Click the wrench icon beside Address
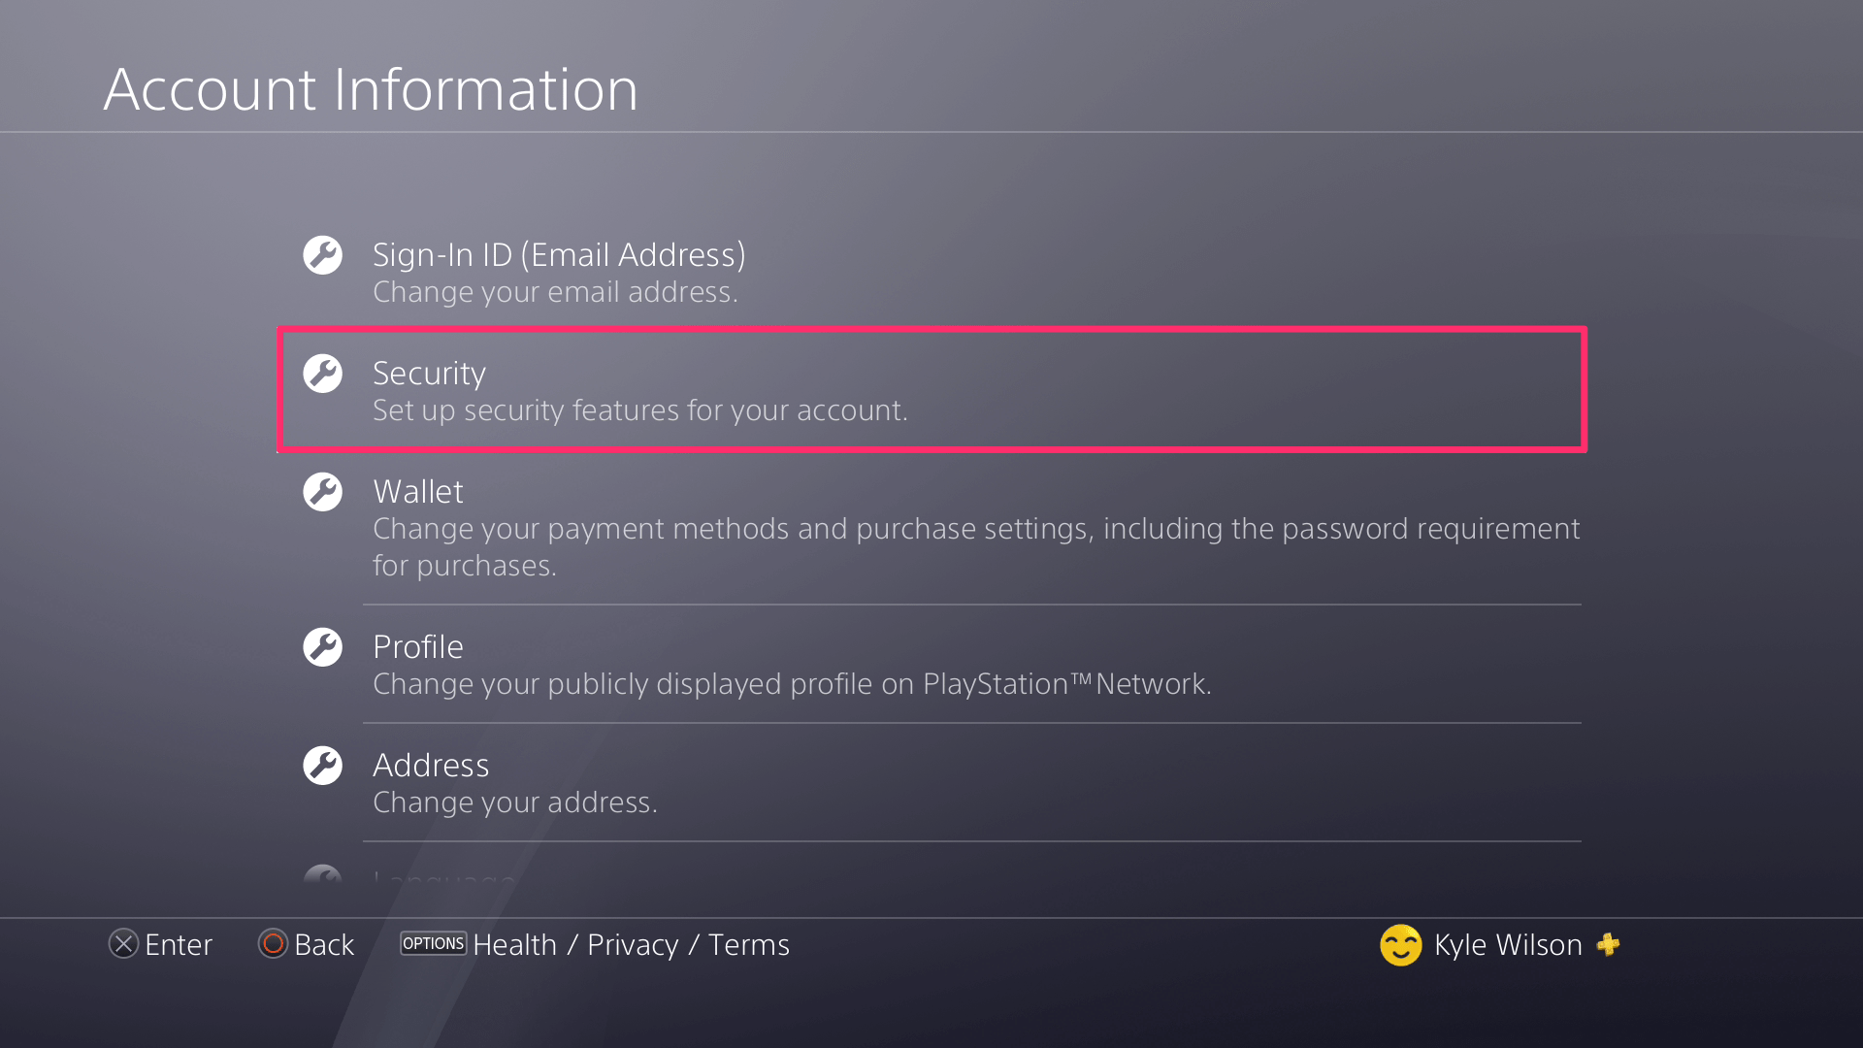Screen dimensions: 1863x1048 point(322,766)
